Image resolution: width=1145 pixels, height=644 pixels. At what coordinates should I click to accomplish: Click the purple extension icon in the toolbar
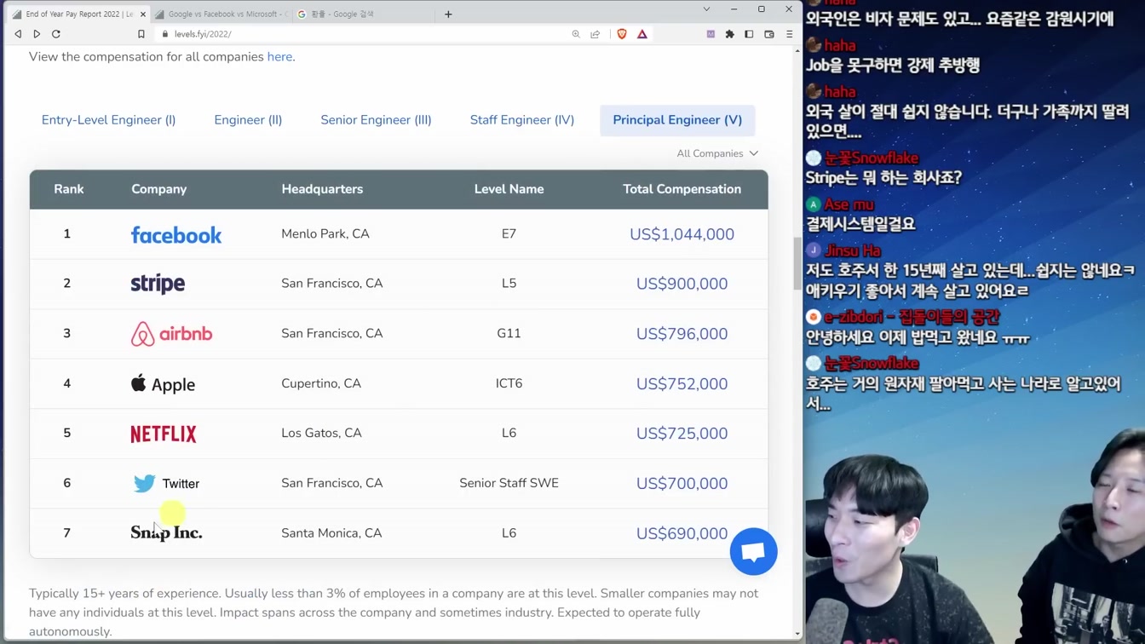point(711,34)
